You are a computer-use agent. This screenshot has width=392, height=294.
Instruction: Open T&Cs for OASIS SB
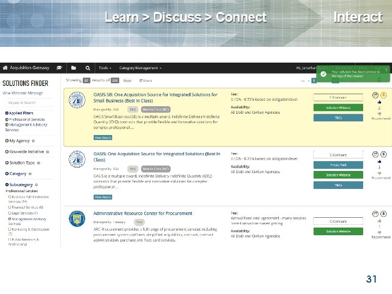[x=338, y=118]
